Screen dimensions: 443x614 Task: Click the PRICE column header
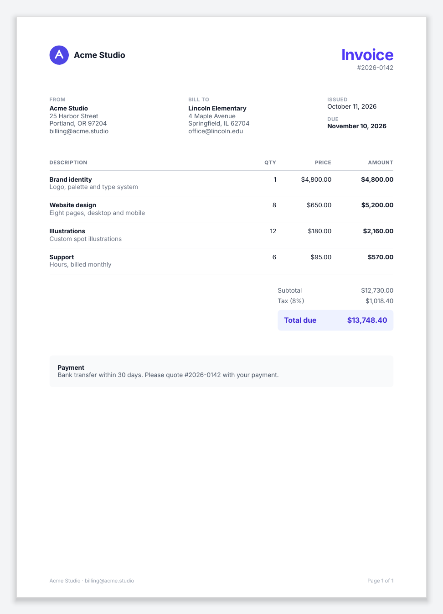click(323, 163)
